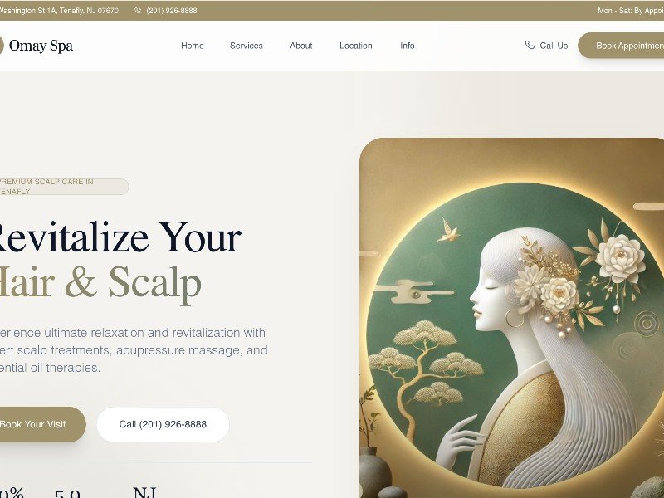The image size is (664, 498).
Task: Click the Omay Spa logo icon
Action: 2,46
